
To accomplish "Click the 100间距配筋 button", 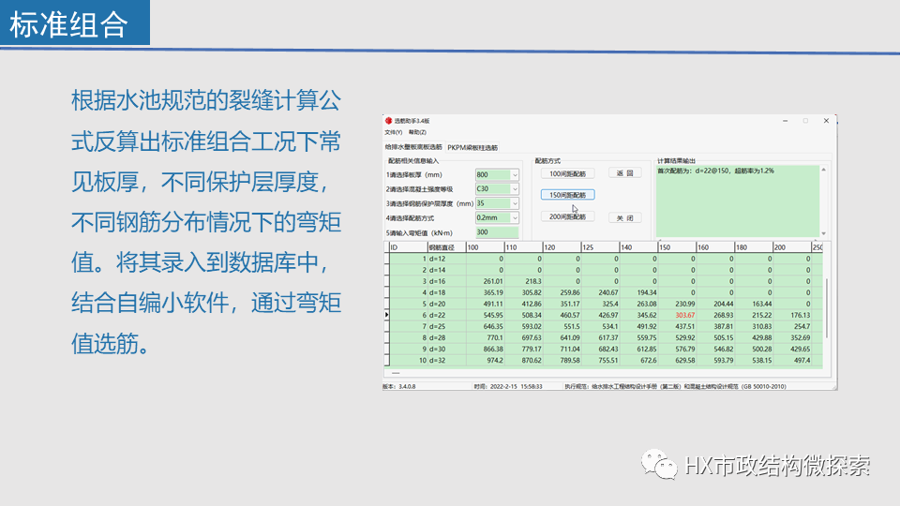I will click(568, 173).
